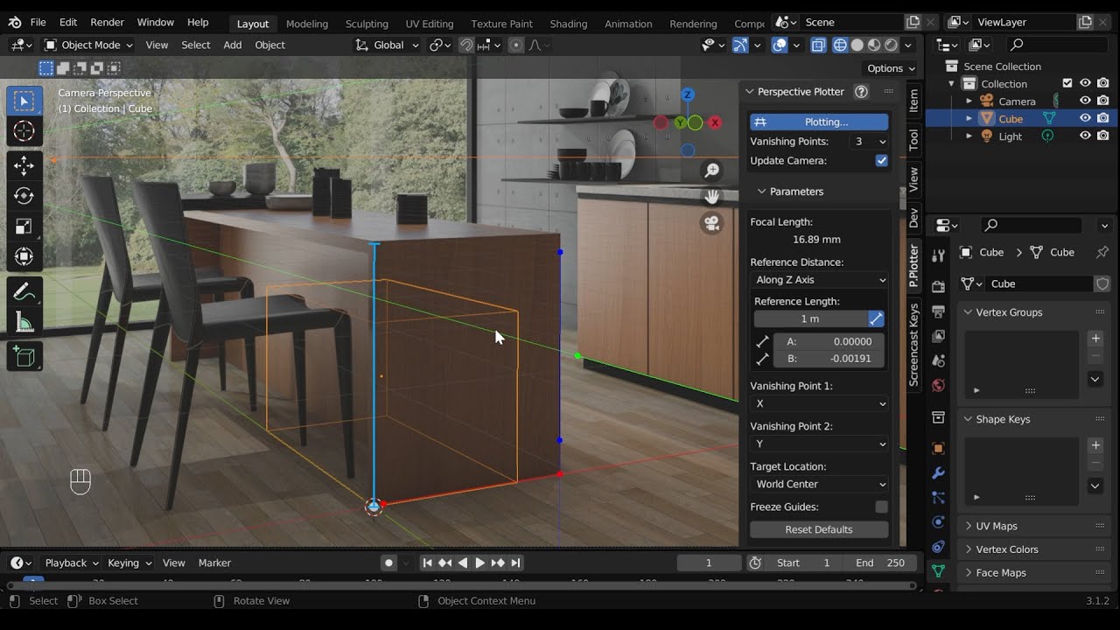
Task: Open the Tool properties tab wrench-screwdriver icon
Action: pos(938,255)
